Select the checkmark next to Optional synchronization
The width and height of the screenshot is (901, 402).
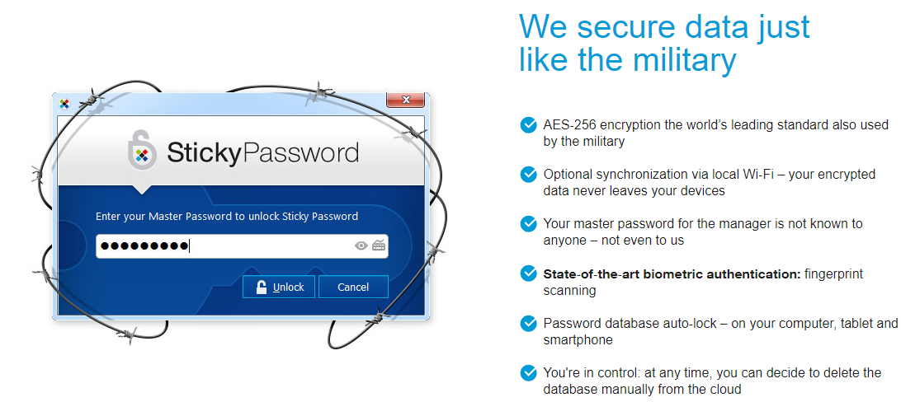pos(528,175)
